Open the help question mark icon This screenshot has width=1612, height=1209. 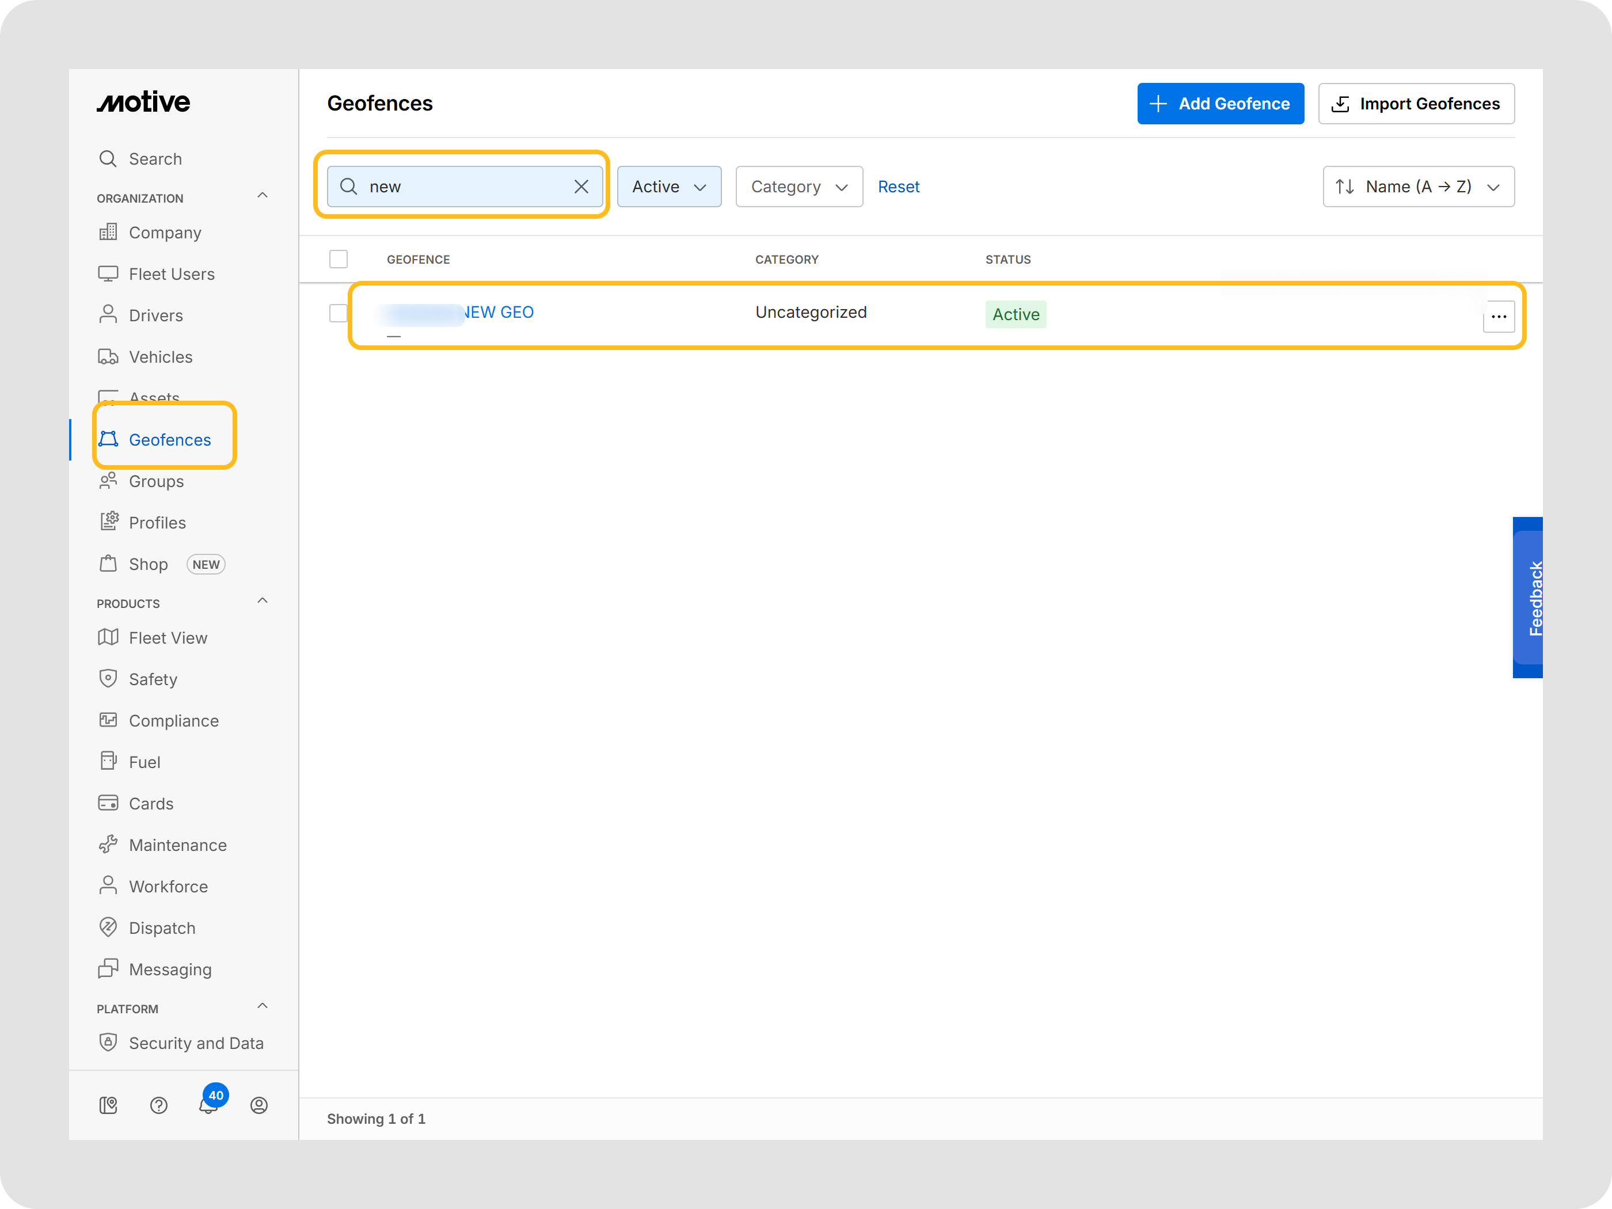coord(158,1105)
